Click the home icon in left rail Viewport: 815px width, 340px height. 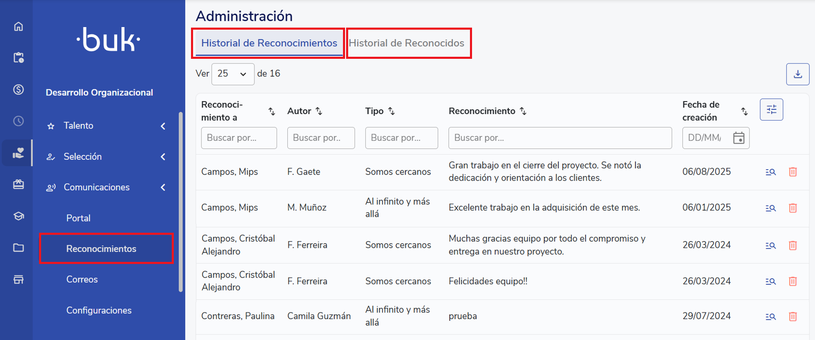pos(19,27)
